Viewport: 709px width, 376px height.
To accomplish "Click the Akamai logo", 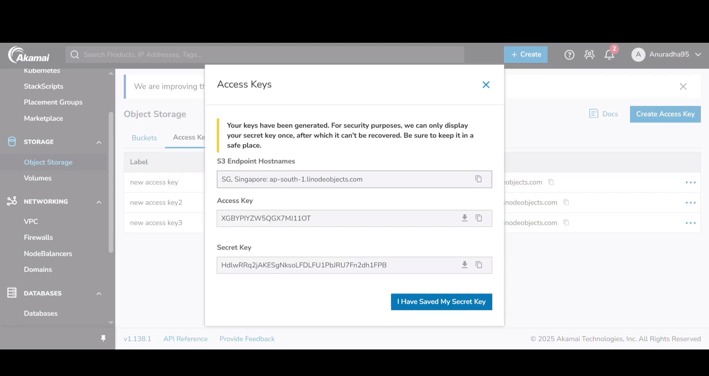I will coord(29,55).
